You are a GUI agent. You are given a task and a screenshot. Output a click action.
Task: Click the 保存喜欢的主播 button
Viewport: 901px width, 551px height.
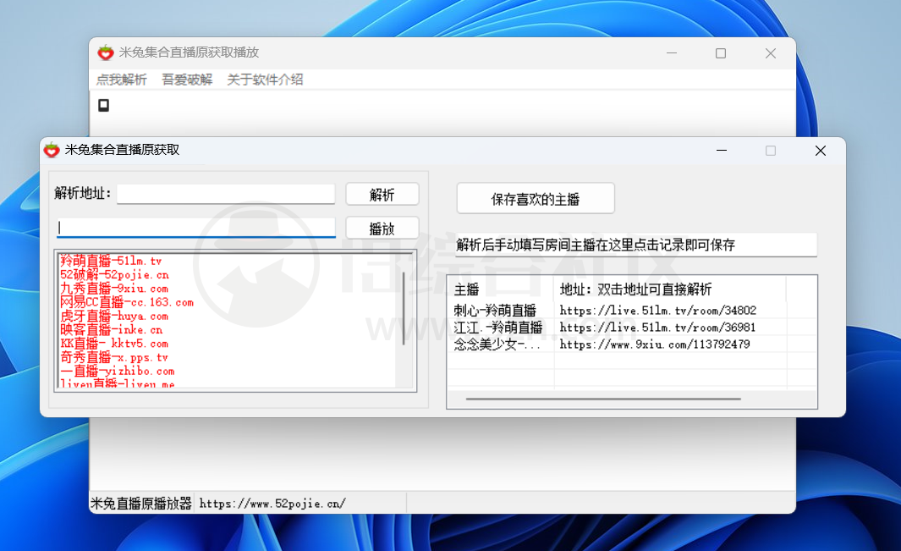(536, 198)
